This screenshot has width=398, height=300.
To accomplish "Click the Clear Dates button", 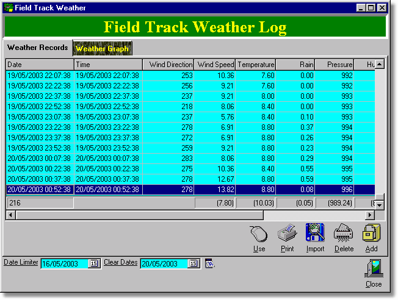I will coord(121,262).
